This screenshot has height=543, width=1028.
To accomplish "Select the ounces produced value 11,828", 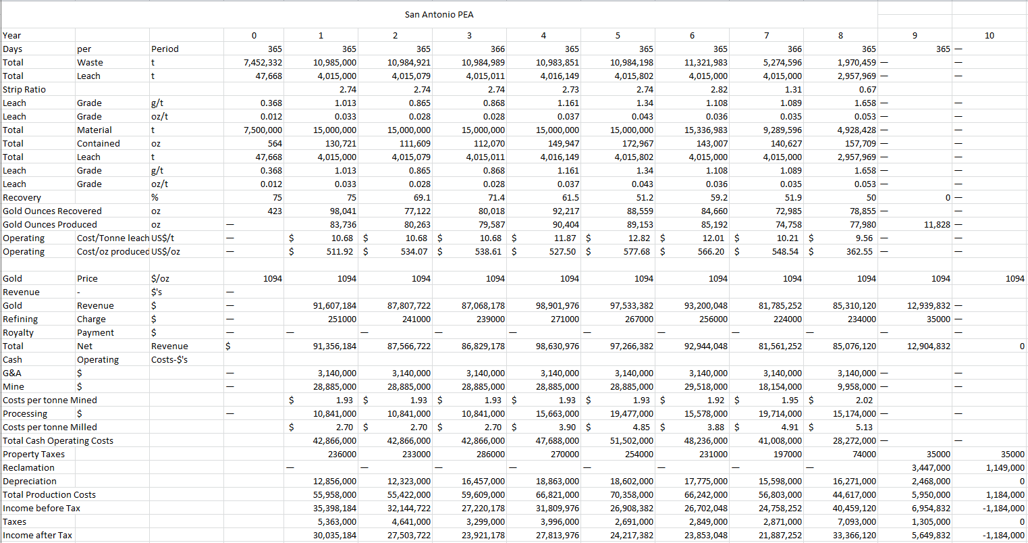I will [936, 225].
